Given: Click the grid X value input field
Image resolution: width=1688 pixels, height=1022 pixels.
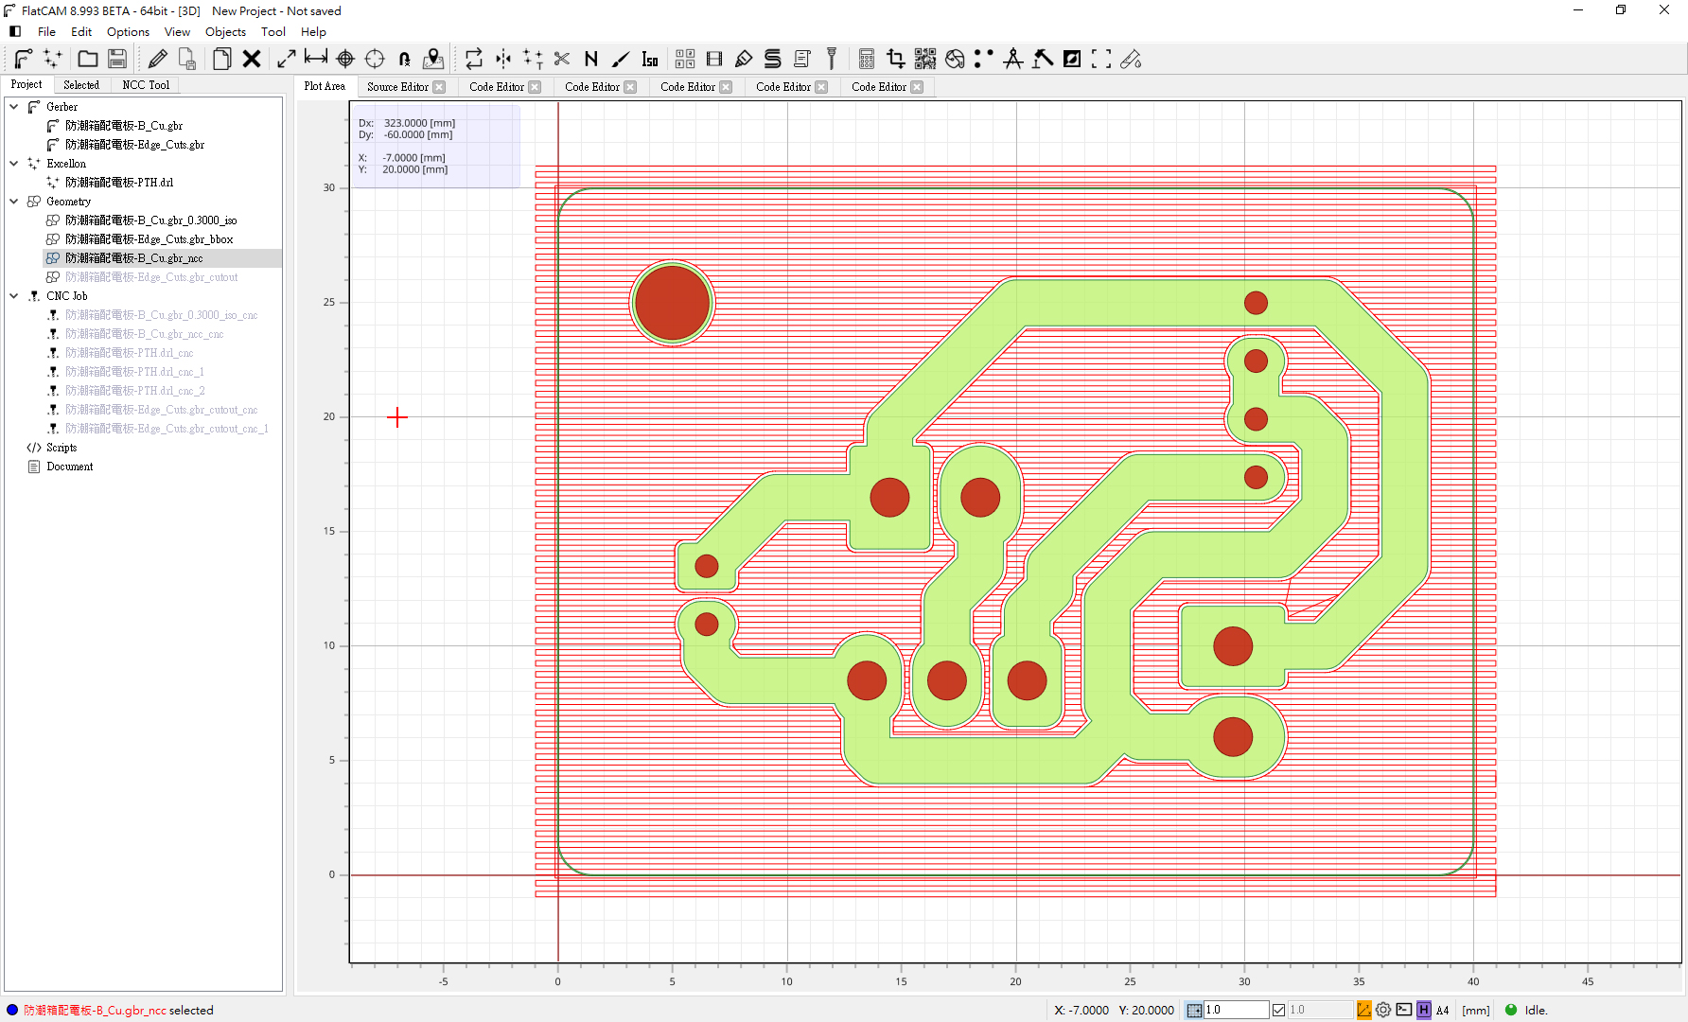Looking at the screenshot, I should [1235, 1010].
